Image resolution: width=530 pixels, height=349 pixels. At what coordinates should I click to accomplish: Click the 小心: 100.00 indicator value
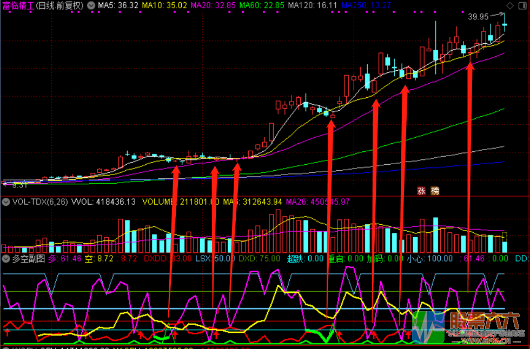(x=432, y=259)
